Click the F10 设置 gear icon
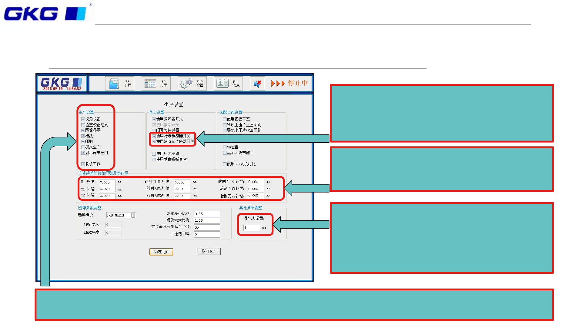582x327 pixels. coord(187,83)
